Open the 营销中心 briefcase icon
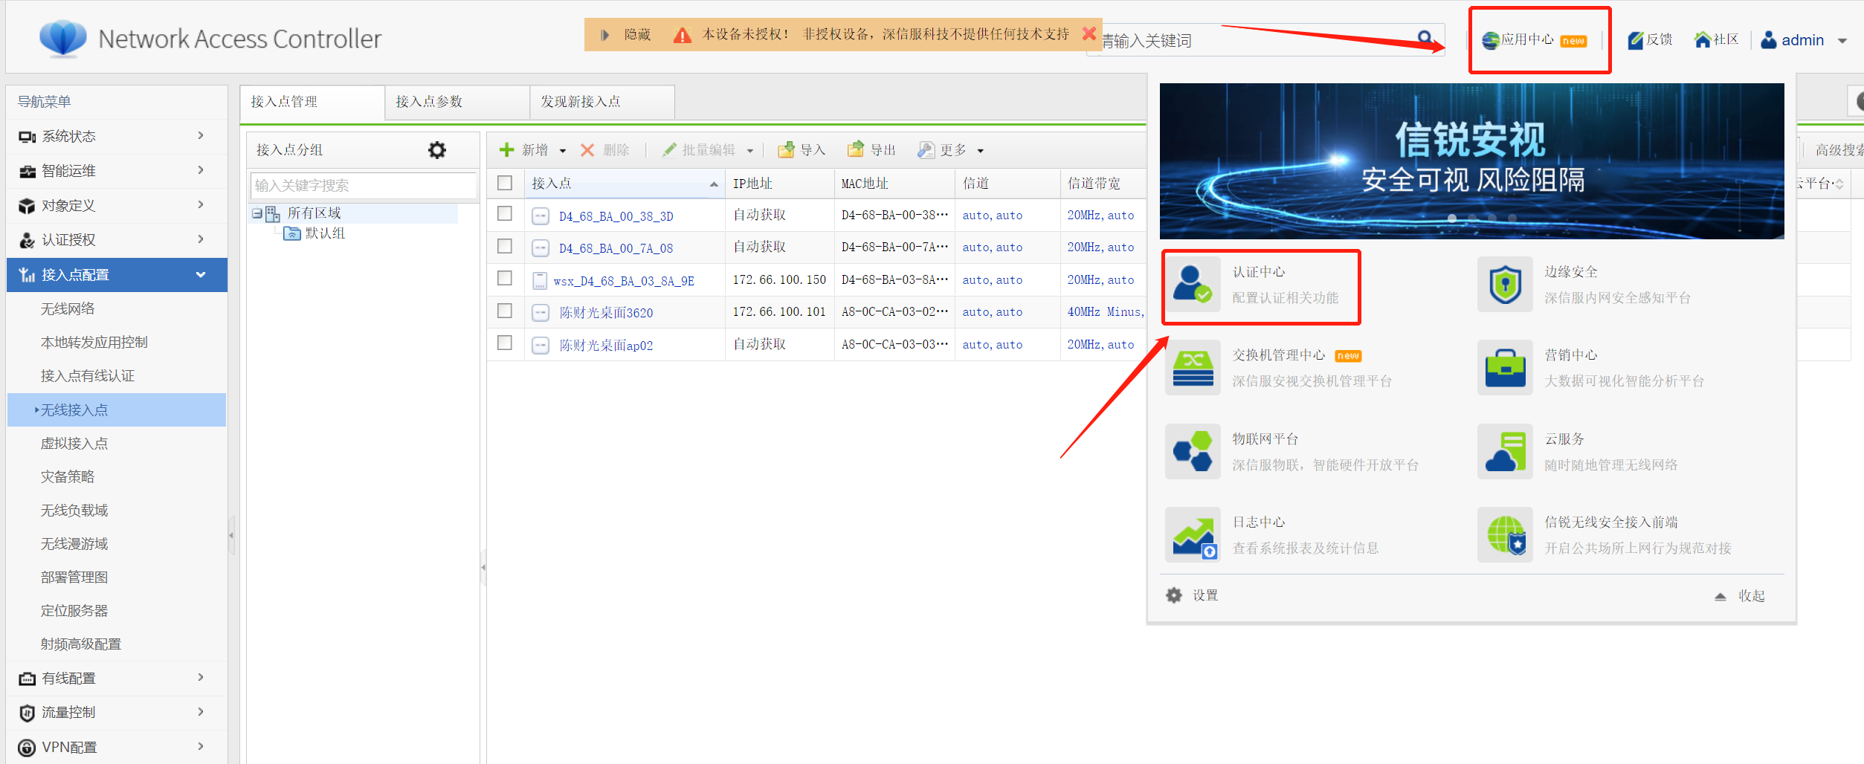 pos(1505,367)
